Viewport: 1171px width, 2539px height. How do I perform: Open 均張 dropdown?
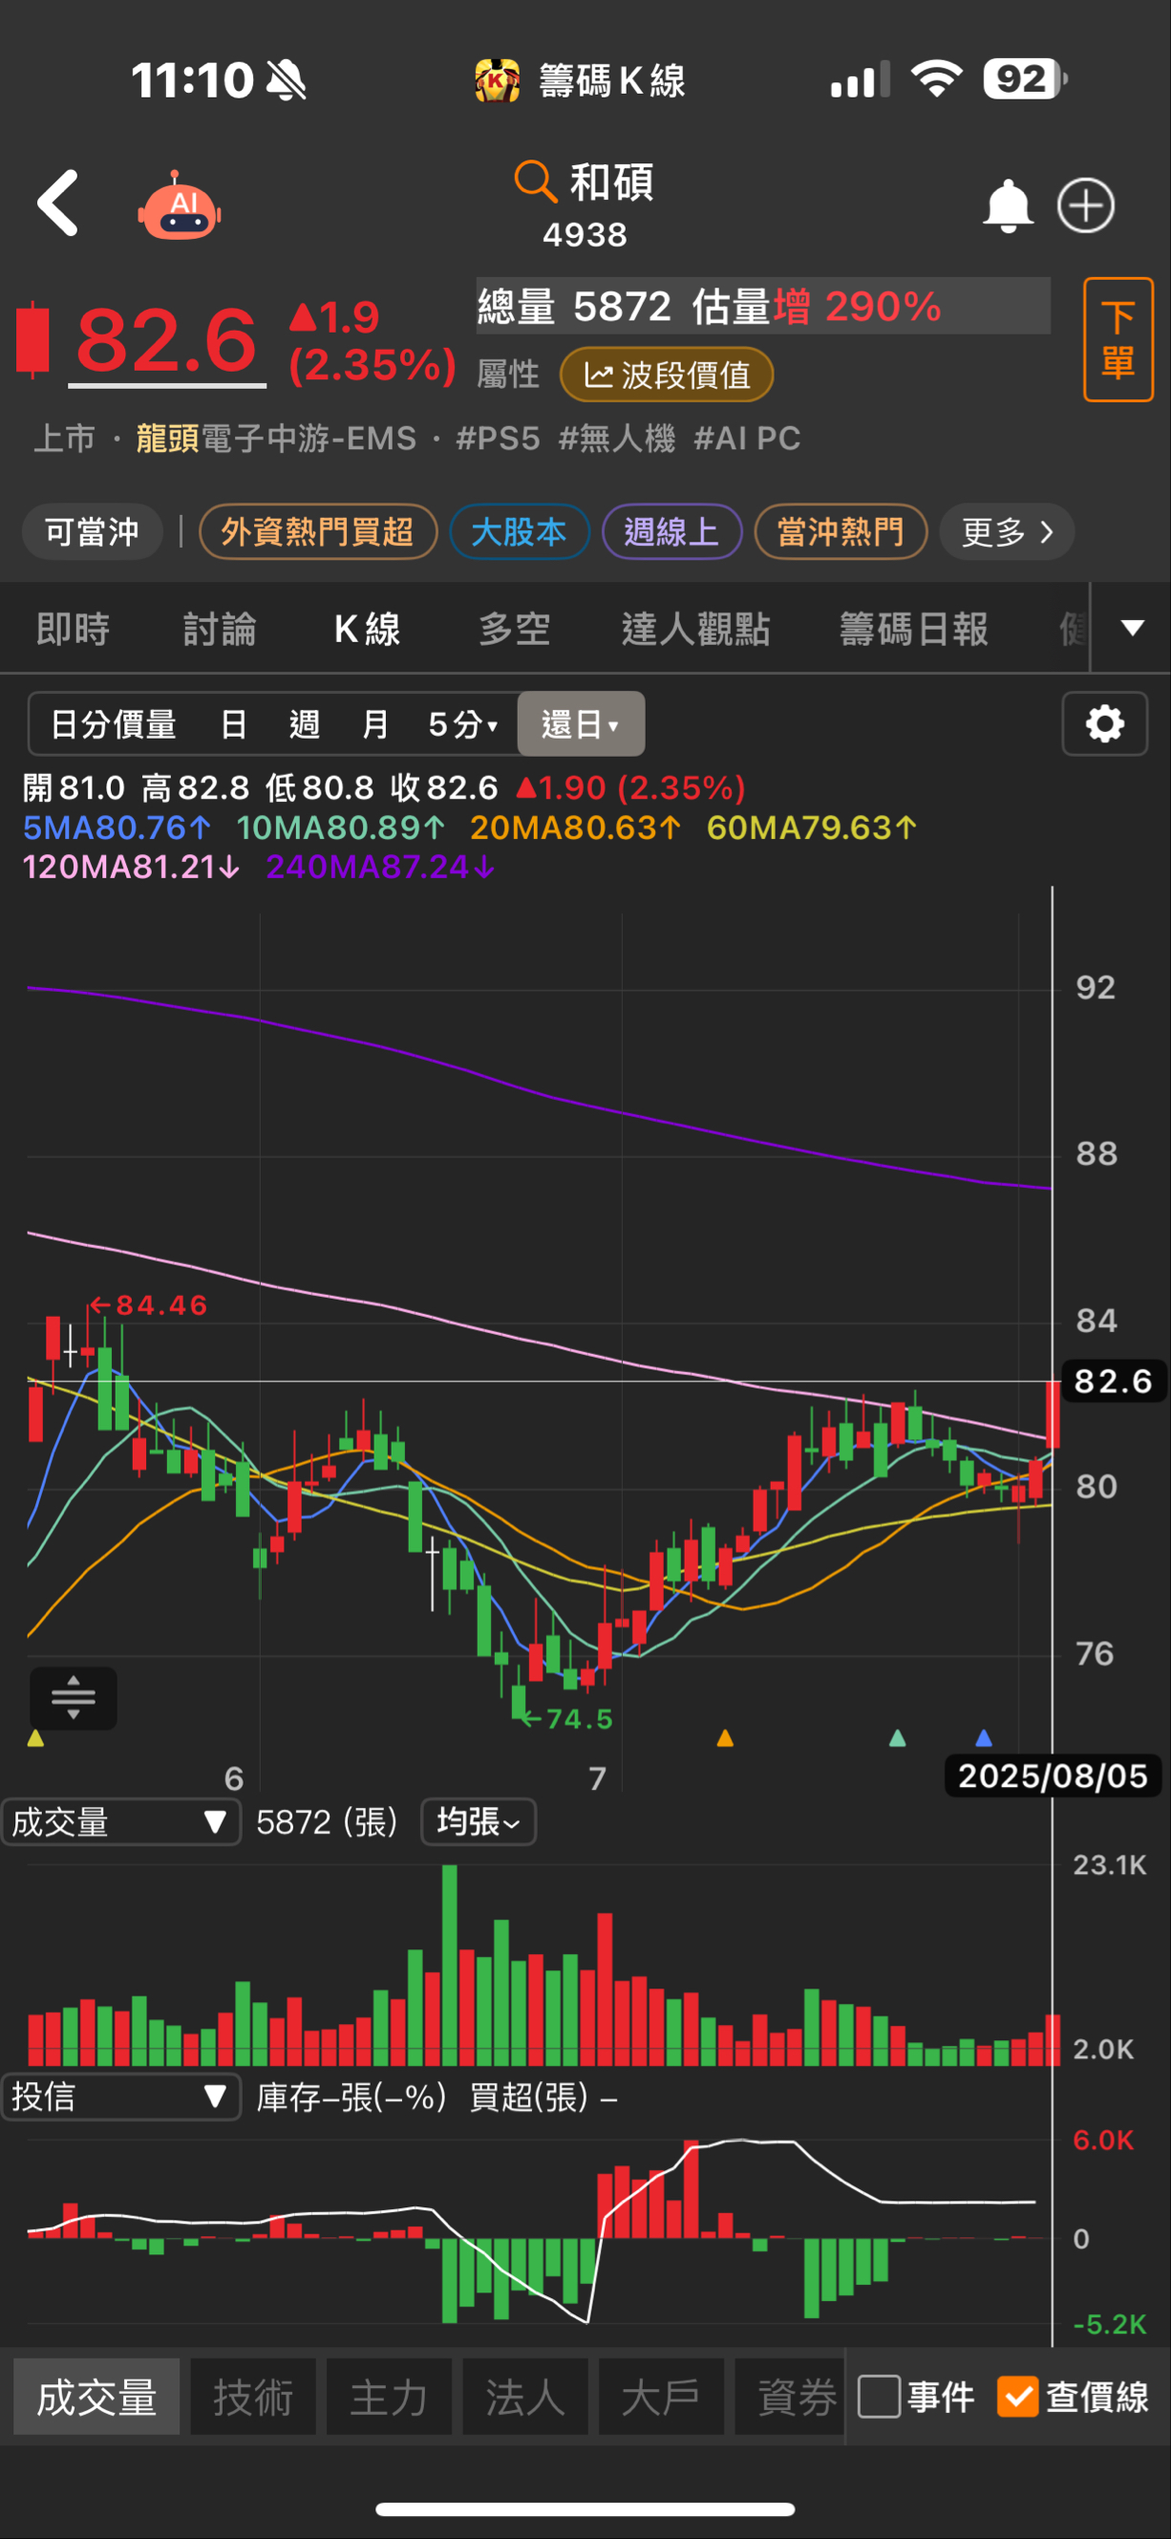pos(479,1821)
